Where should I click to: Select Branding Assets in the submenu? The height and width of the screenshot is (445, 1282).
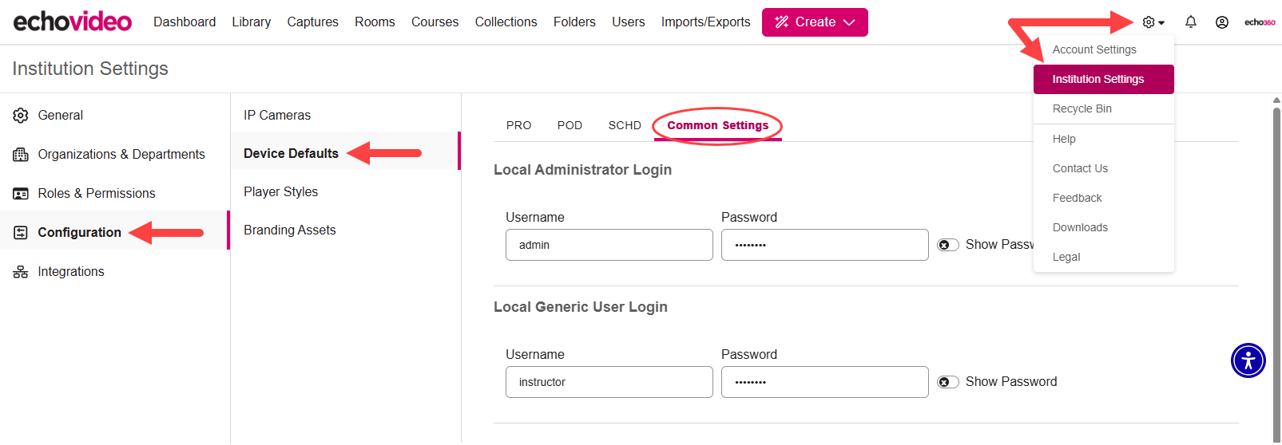click(346, 230)
